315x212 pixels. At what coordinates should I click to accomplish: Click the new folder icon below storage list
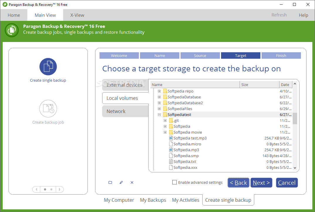click(110, 182)
